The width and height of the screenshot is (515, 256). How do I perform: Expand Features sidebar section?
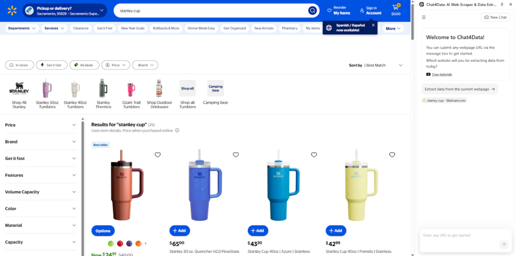click(x=41, y=175)
